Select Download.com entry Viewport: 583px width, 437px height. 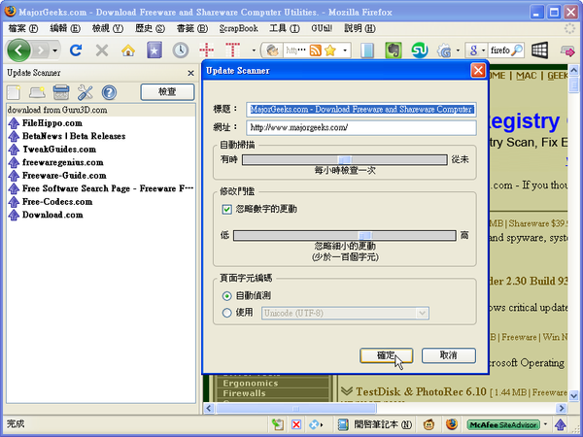(x=101, y=215)
